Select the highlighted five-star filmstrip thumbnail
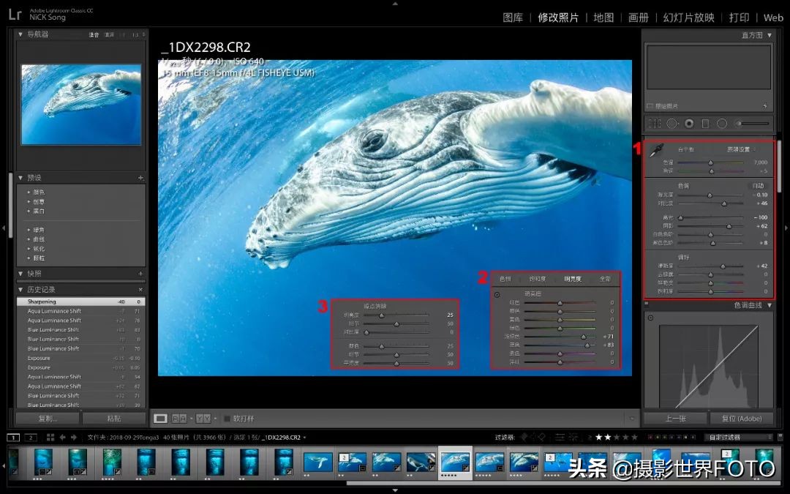Screen dimensions: 790x494 455,463
